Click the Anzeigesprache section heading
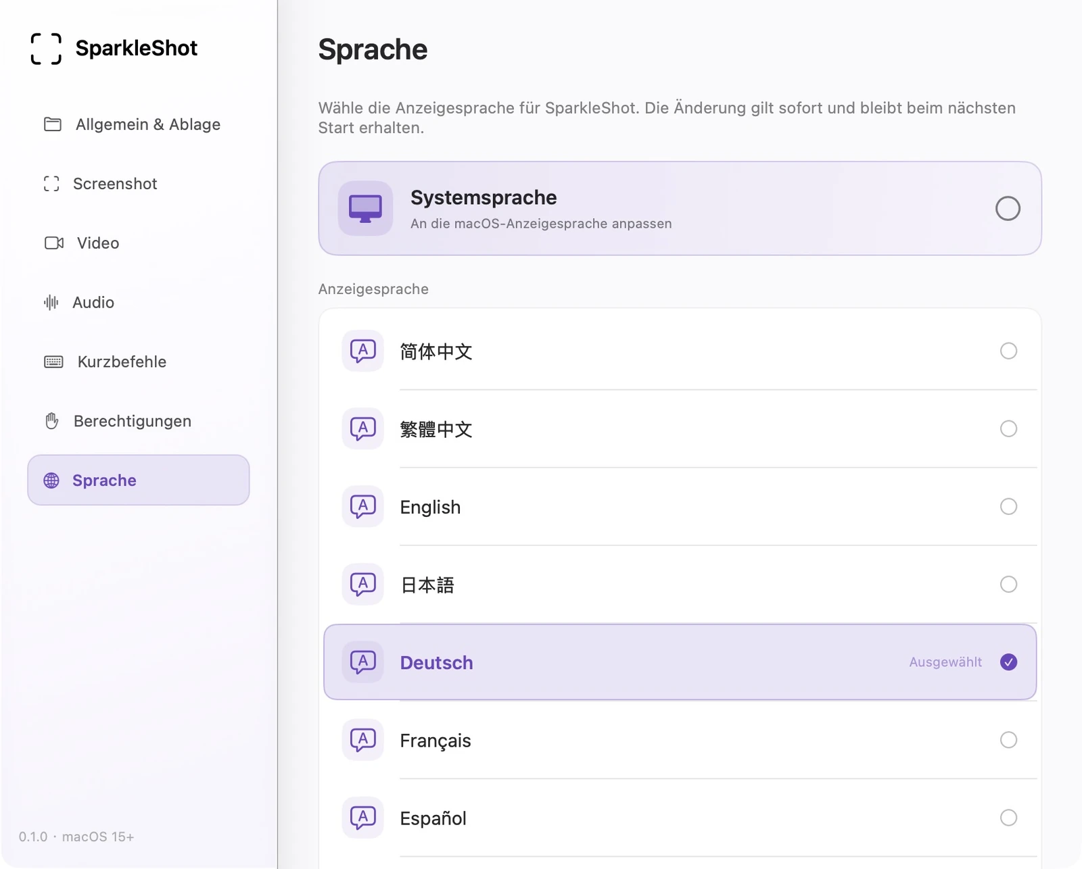Screen dimensions: 1082x869 [x=373, y=289]
